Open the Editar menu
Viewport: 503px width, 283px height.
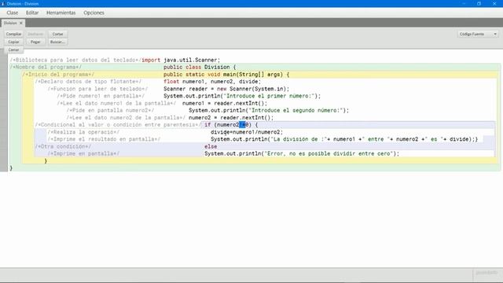(32, 13)
